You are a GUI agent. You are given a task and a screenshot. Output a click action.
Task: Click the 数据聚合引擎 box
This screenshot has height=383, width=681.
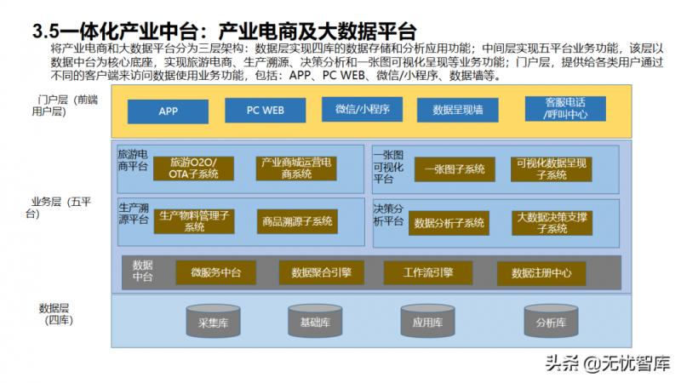coord(321,272)
